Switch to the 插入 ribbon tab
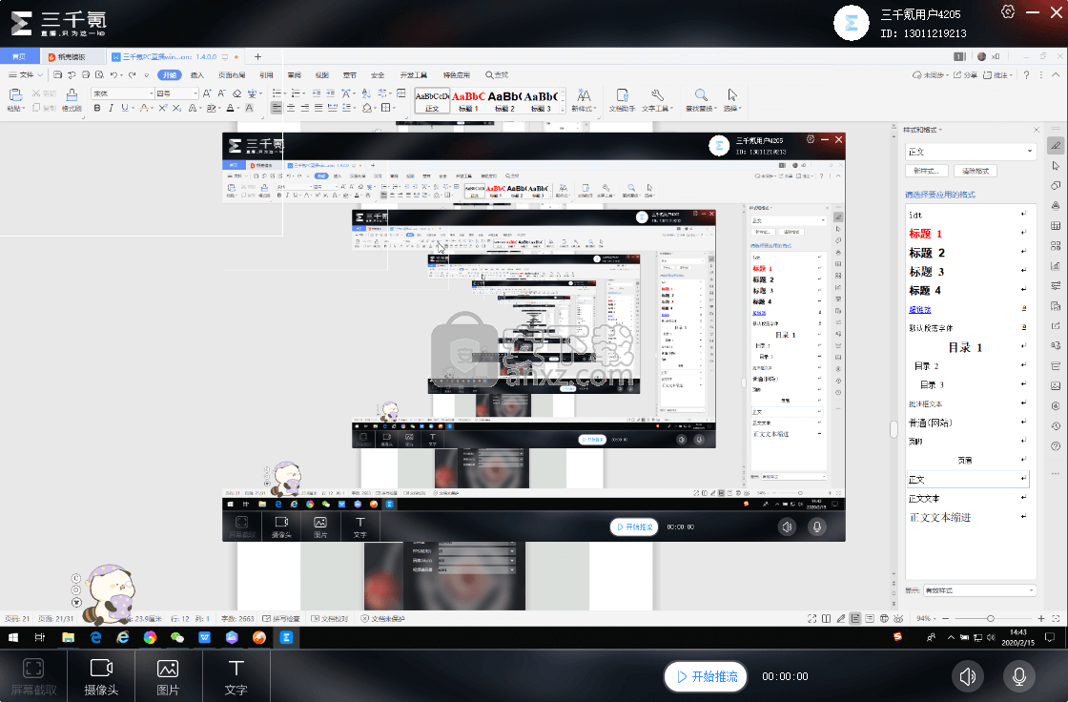 pos(197,75)
